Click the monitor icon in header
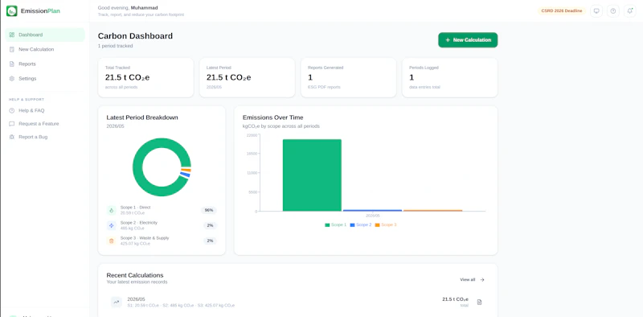 coord(596,11)
